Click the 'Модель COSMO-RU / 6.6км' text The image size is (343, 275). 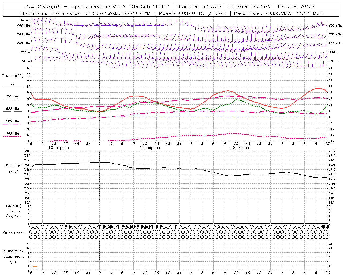coord(193,13)
